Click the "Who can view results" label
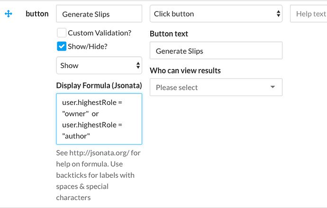 185,71
